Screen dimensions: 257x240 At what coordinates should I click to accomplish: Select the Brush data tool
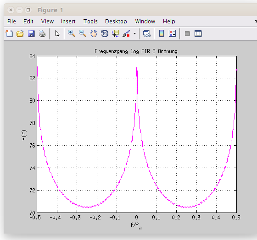pos(126,33)
